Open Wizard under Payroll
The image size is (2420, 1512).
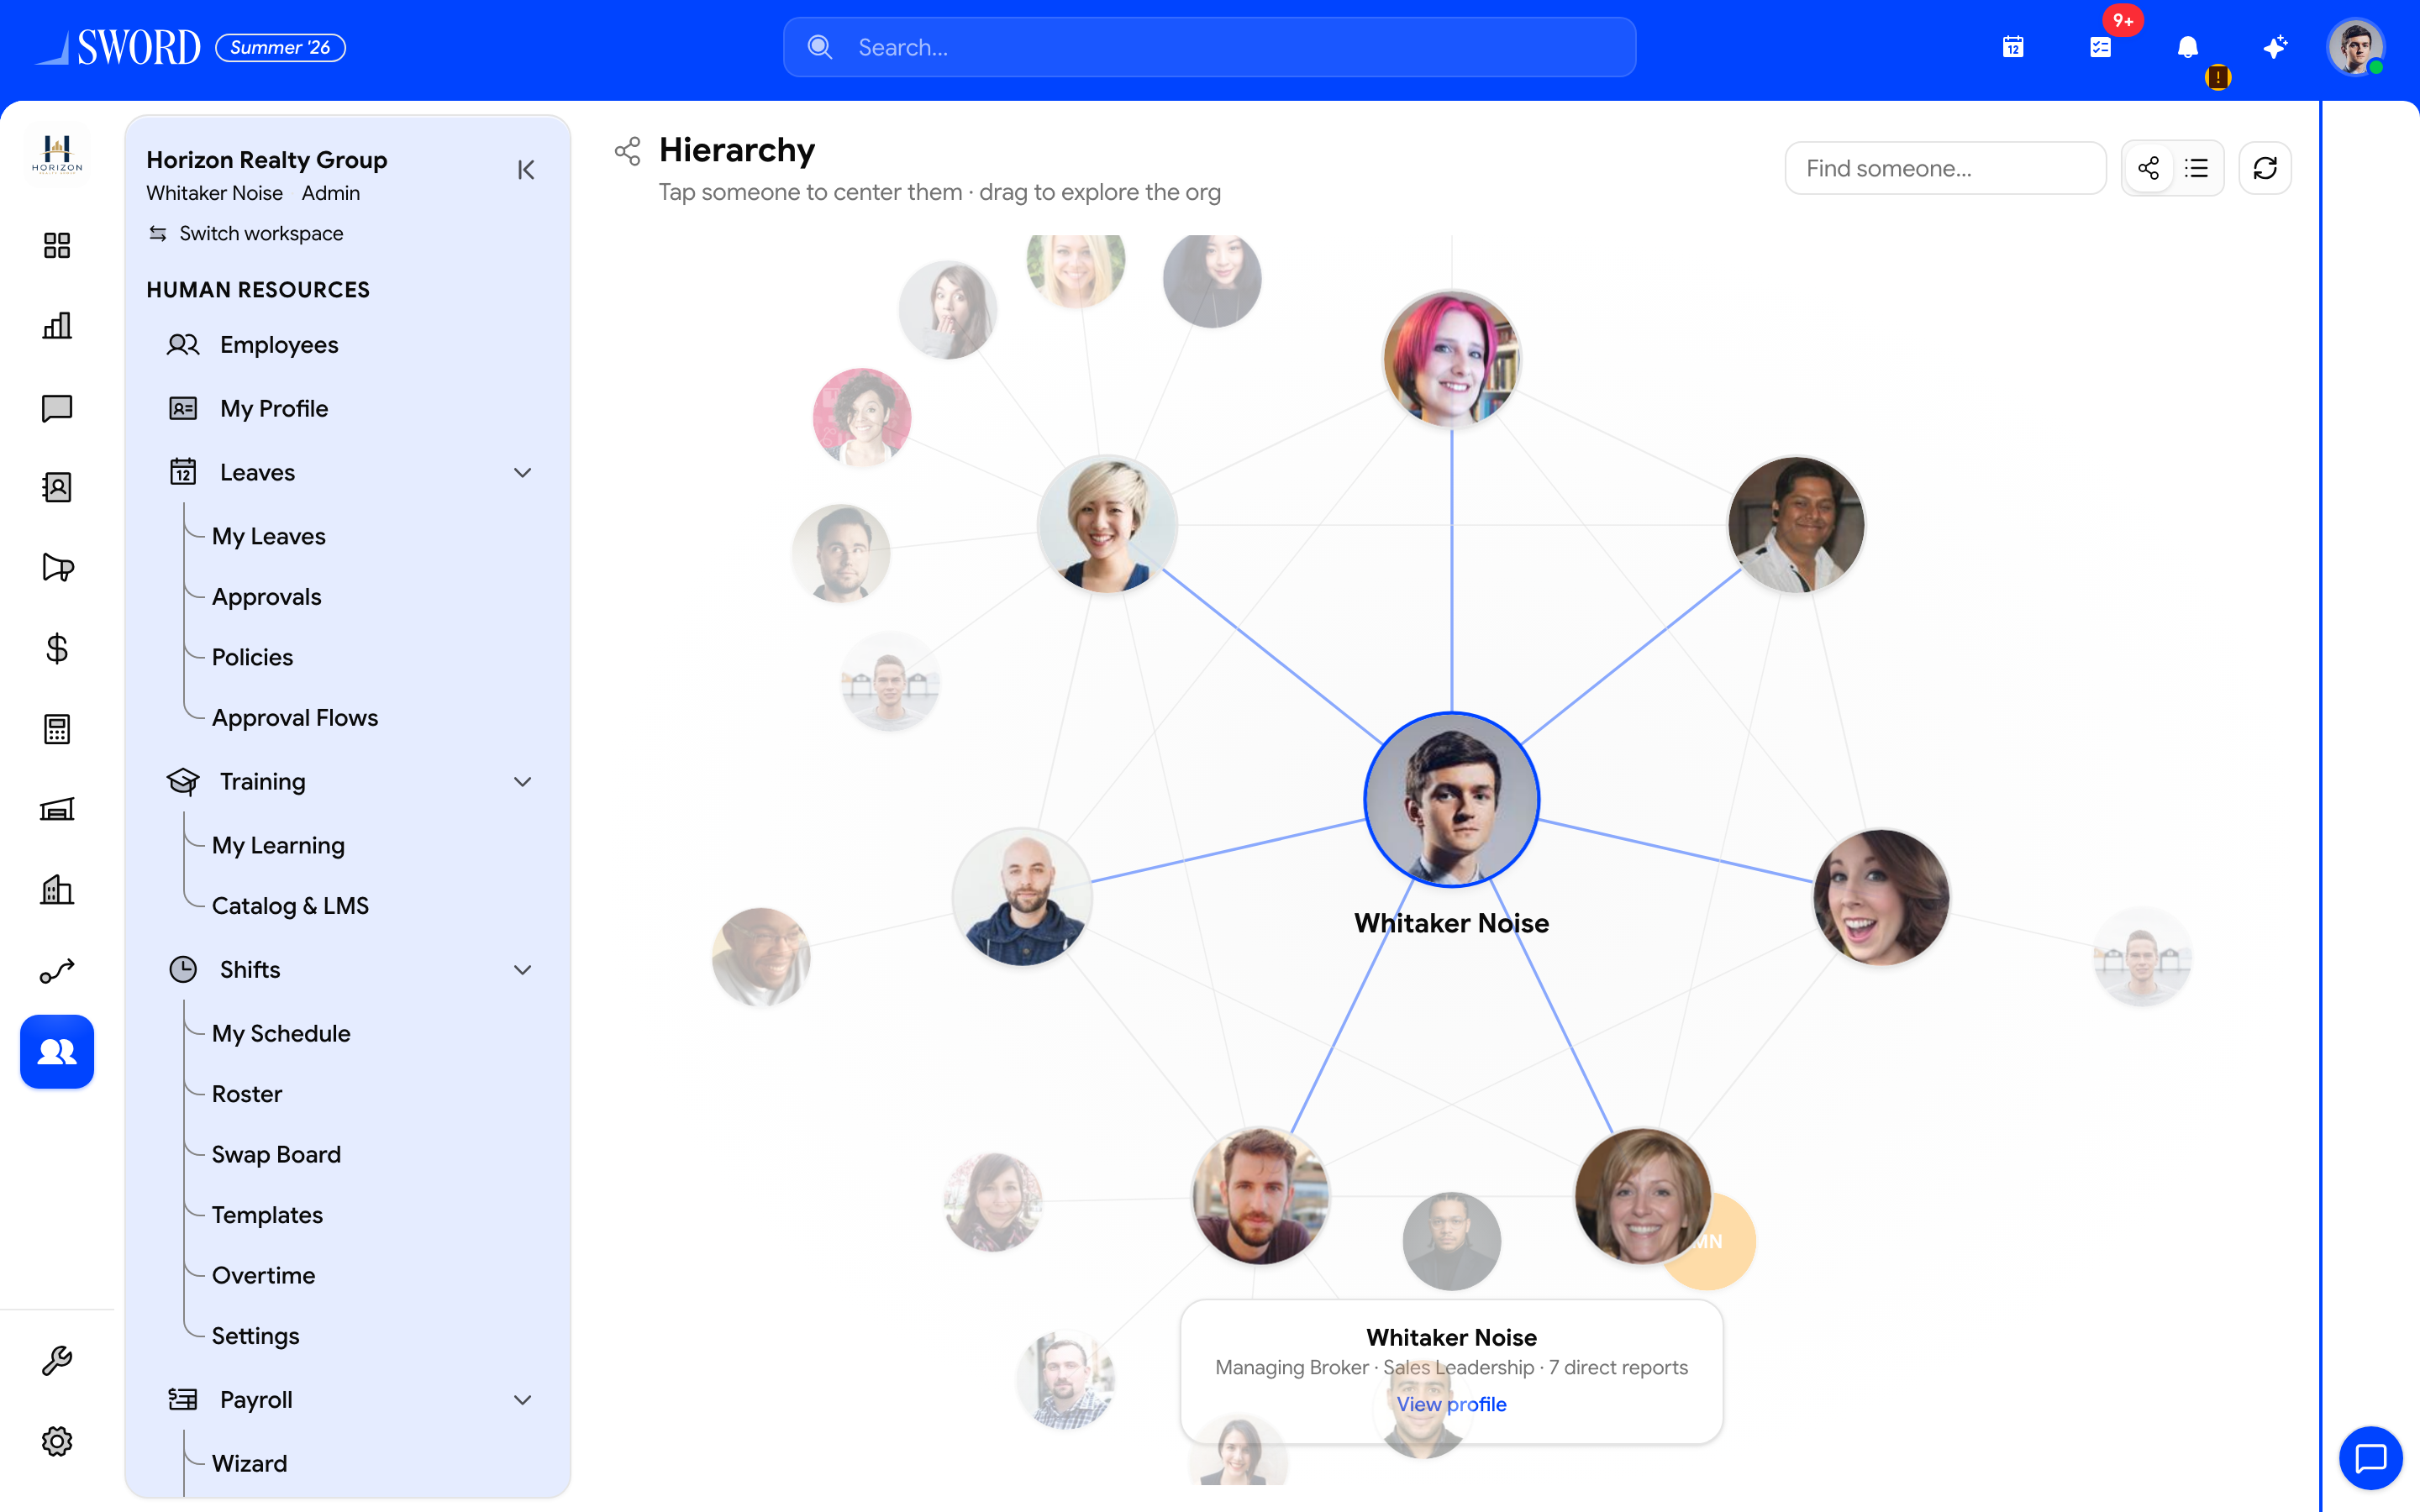pyautogui.click(x=249, y=1463)
